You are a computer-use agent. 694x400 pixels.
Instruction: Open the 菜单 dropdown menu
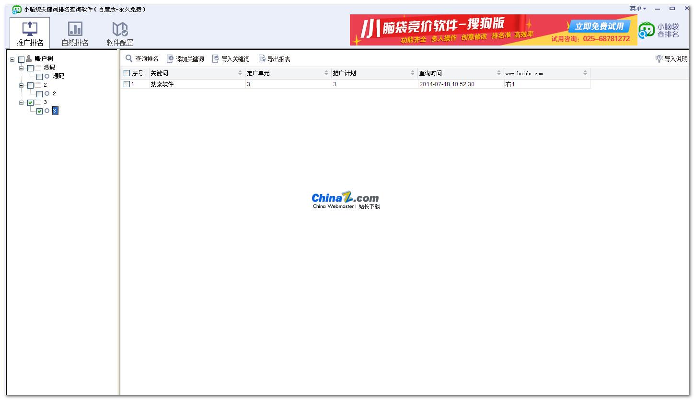[x=638, y=9]
